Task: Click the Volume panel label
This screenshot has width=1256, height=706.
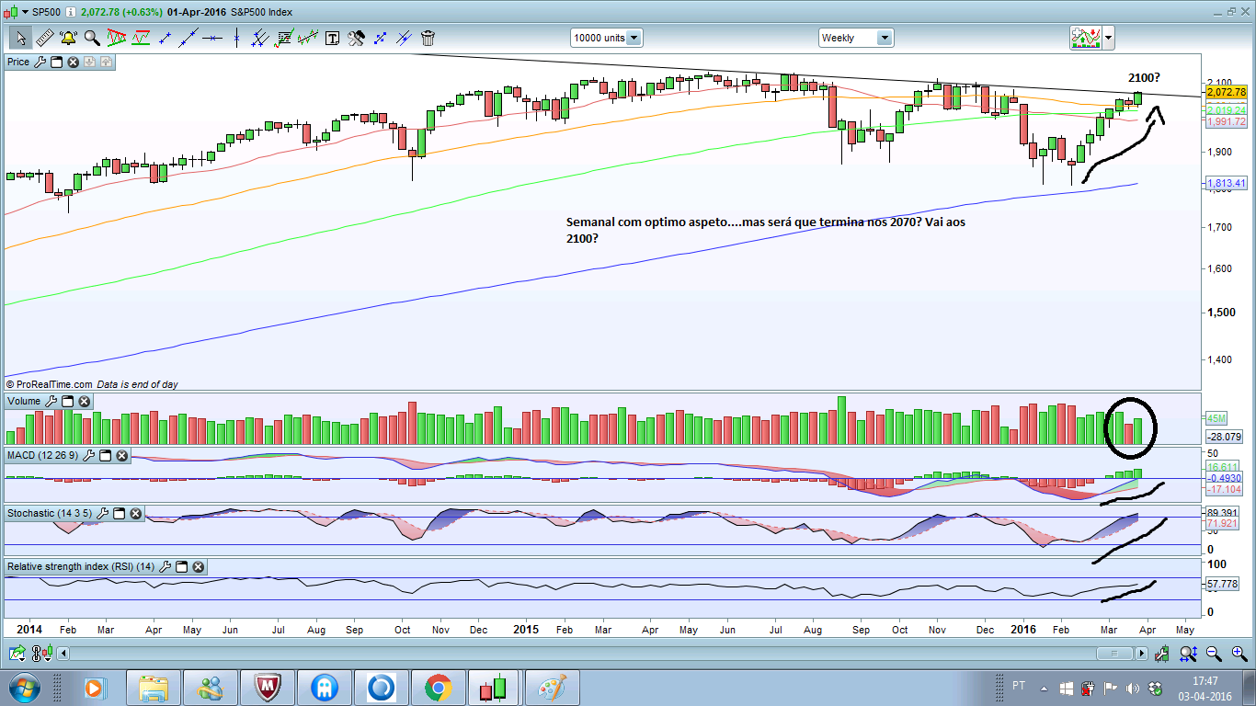Action: coord(24,402)
